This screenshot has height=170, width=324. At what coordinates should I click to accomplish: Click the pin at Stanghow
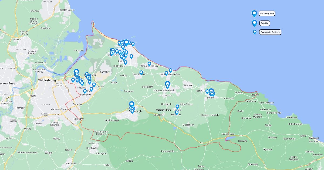[177, 112]
